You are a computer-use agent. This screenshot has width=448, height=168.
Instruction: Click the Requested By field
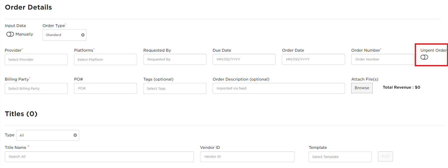(x=175, y=59)
